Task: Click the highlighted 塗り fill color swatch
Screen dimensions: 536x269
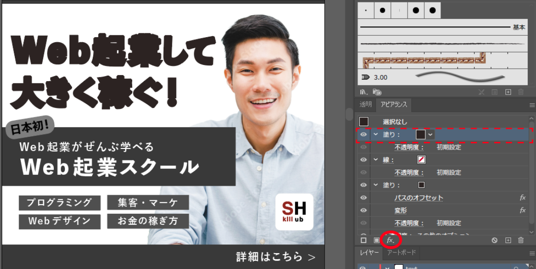Action: [421, 134]
